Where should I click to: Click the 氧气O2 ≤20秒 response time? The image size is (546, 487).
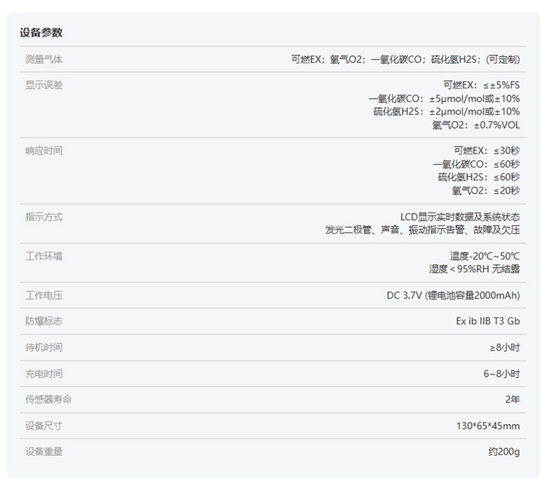pos(486,191)
